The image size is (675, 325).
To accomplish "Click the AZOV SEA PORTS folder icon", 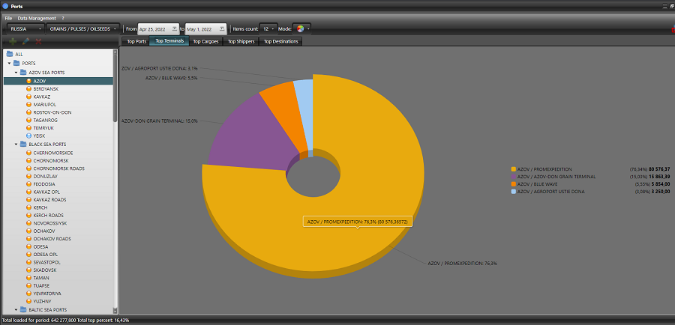I will 23,72.
